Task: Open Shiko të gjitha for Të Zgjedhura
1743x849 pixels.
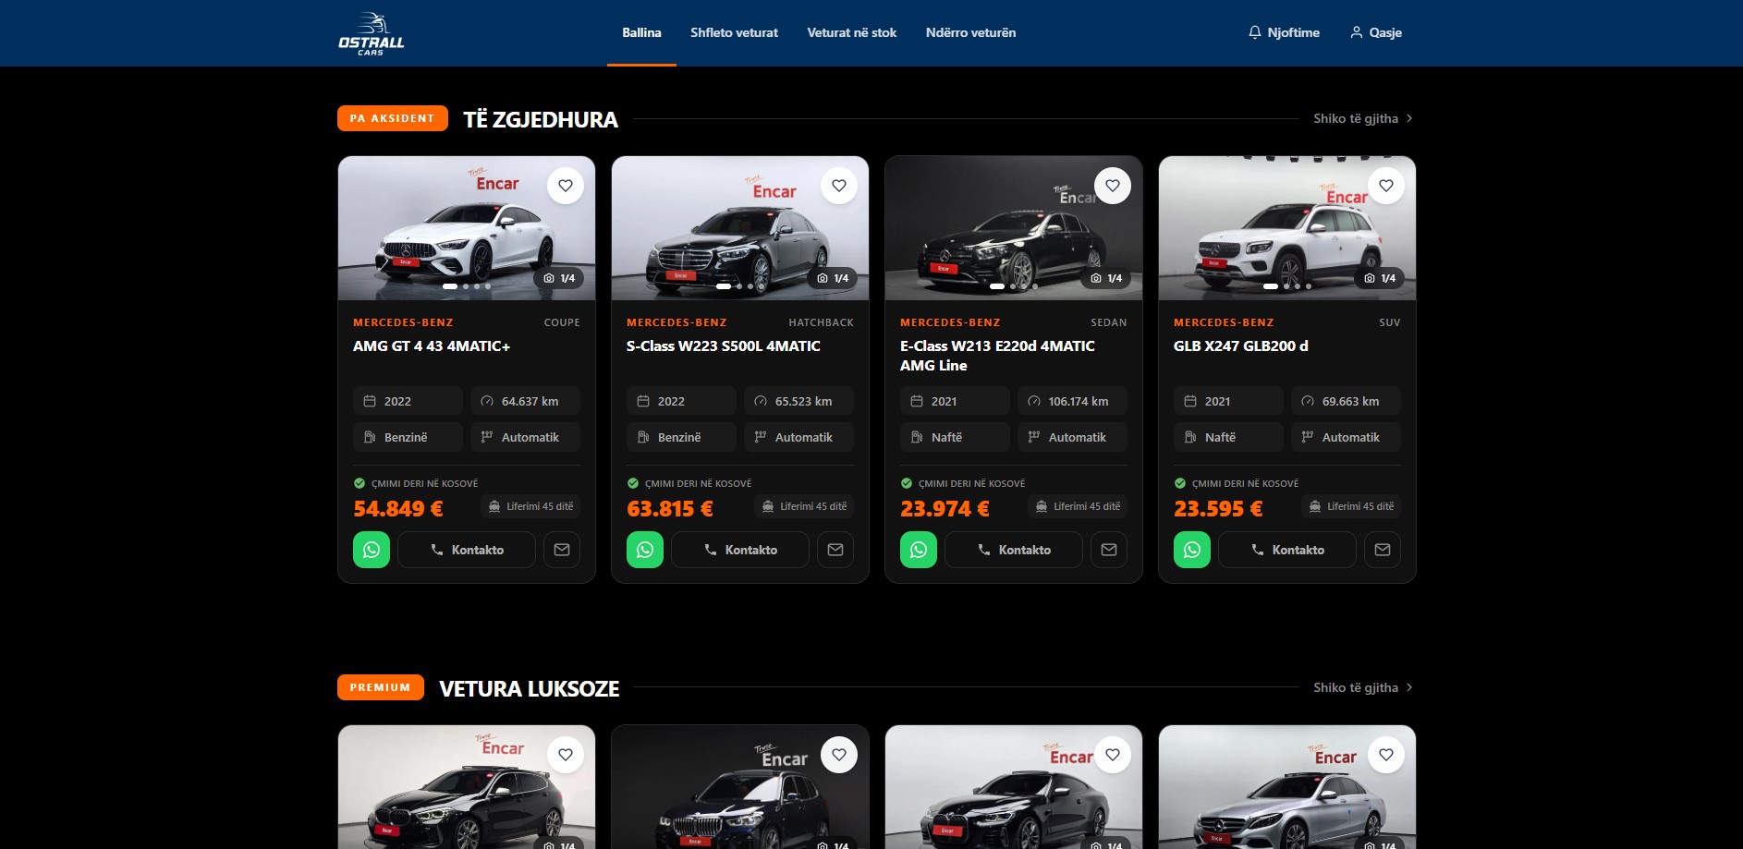Action: [1363, 118]
